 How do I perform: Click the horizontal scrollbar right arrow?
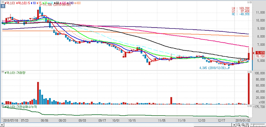coord(234,125)
